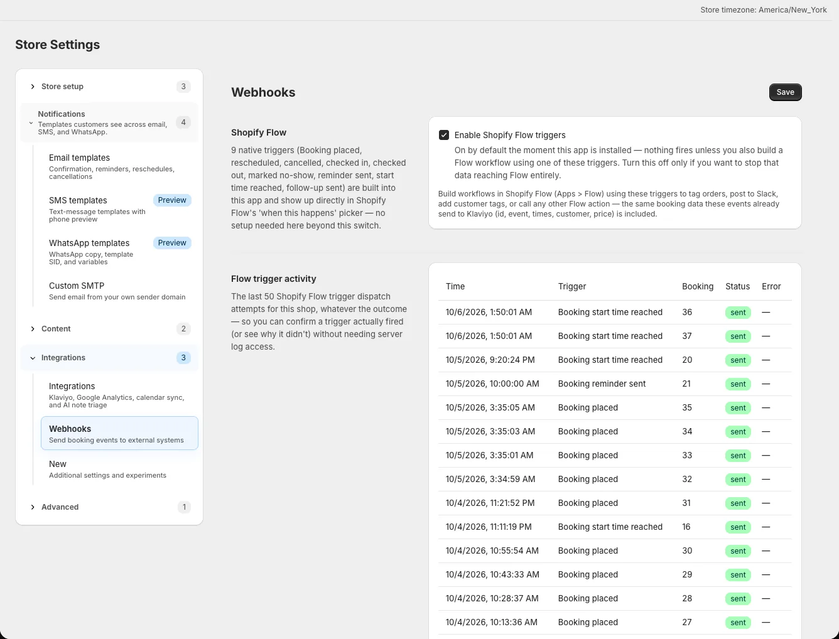
Task: Click the Time column header
Action: click(455, 286)
